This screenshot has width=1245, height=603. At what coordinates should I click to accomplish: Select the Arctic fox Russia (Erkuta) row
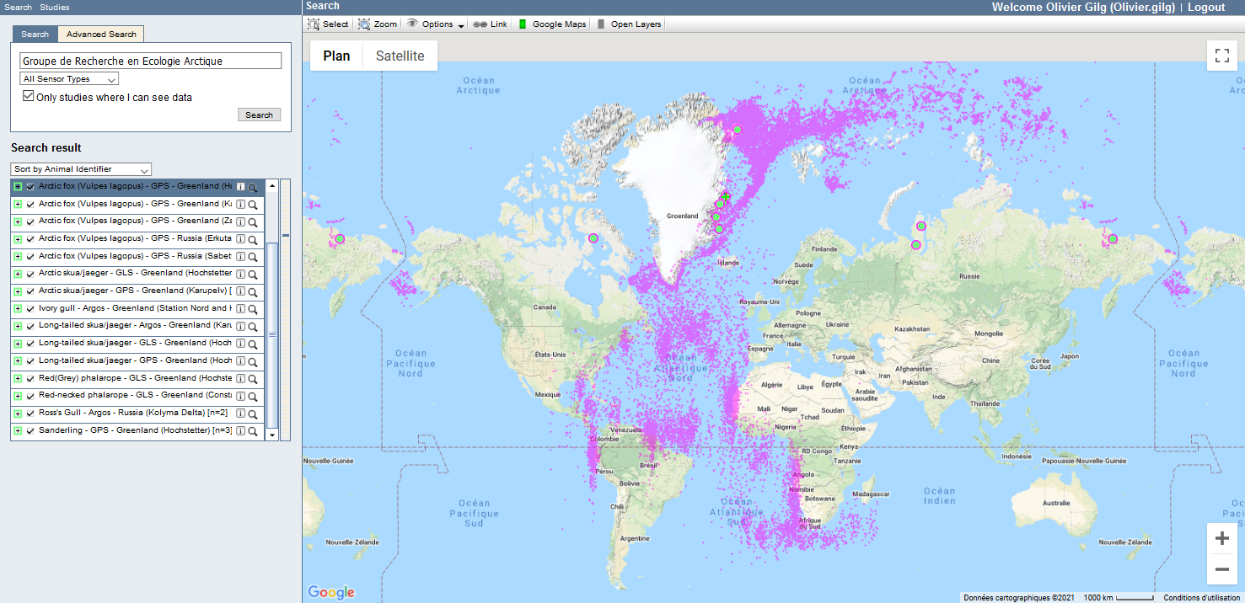point(137,239)
